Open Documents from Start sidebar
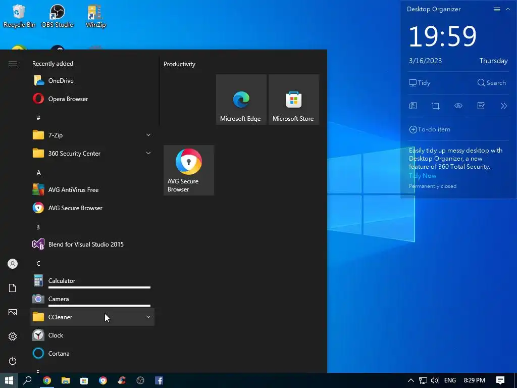Screen dimensions: 517x388 (x=13, y=288)
